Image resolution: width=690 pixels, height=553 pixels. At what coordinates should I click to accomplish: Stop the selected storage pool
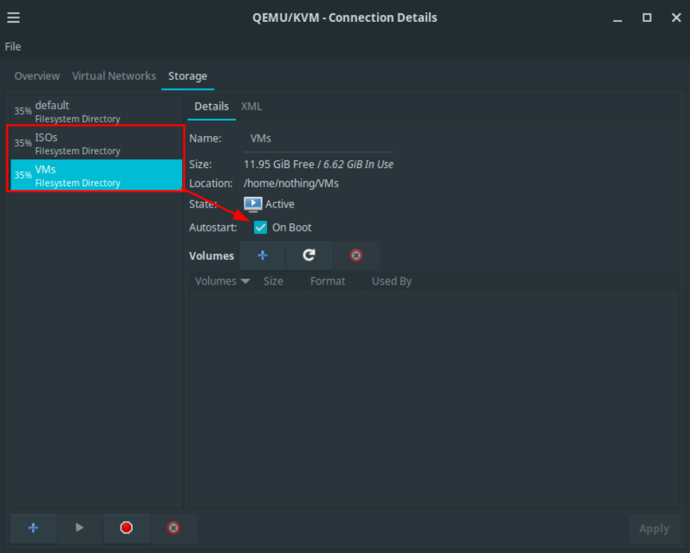126,528
